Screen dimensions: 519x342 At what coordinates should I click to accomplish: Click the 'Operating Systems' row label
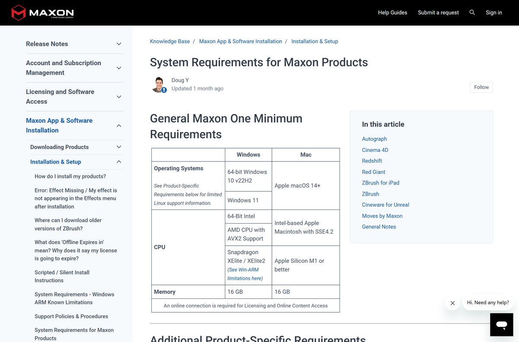pyautogui.click(x=179, y=168)
